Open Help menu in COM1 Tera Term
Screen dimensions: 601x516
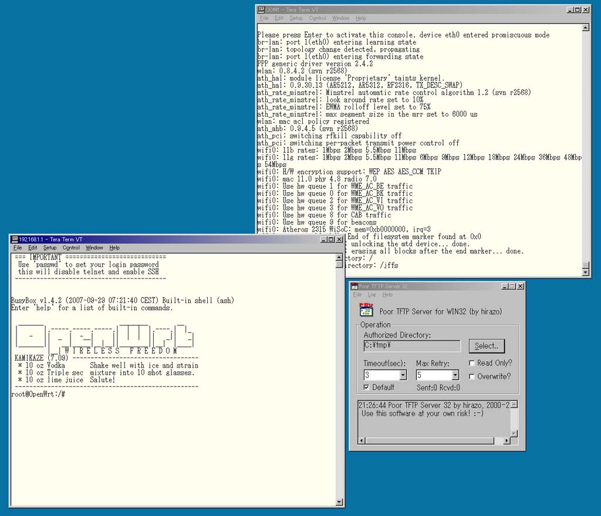pyautogui.click(x=361, y=18)
